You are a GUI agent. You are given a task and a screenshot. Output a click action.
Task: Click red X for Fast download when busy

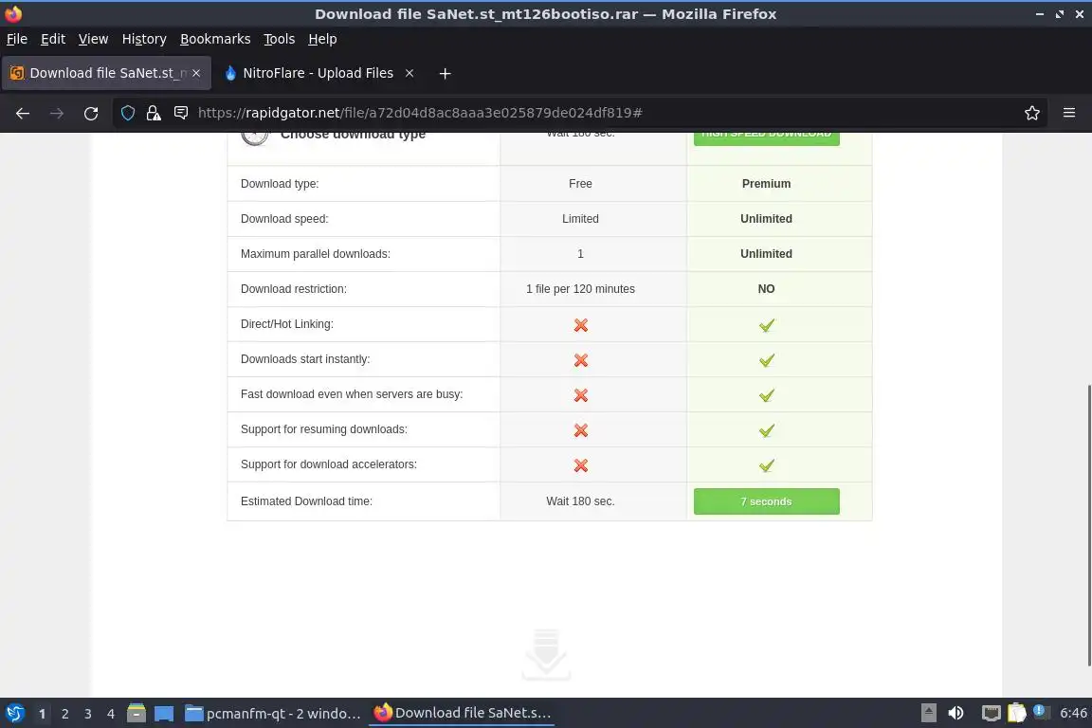pos(580,395)
